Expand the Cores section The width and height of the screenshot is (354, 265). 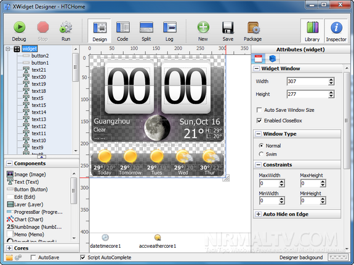pyautogui.click(x=9, y=248)
